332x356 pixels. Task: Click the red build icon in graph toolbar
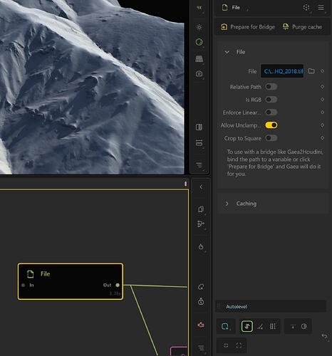click(201, 325)
